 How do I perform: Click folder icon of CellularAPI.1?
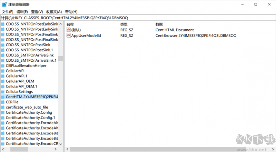[2, 76]
